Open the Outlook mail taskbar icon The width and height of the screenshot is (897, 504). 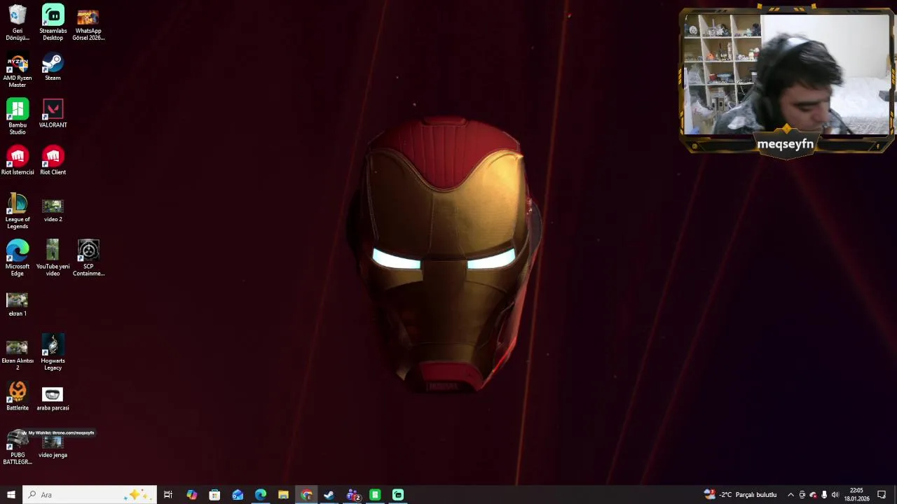(238, 495)
